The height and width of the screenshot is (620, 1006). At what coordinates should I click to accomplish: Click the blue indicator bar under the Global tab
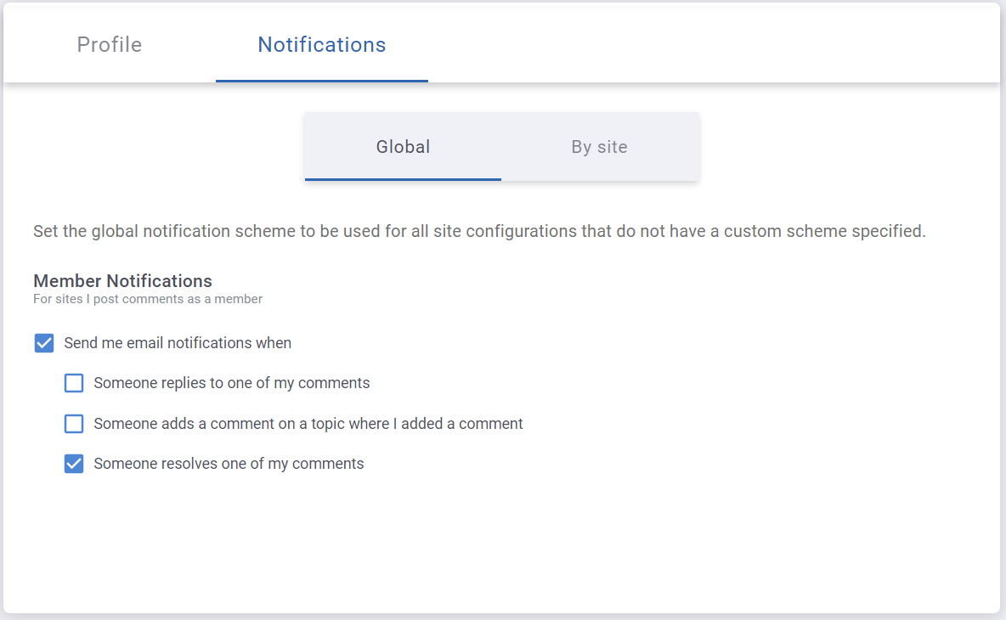403,179
